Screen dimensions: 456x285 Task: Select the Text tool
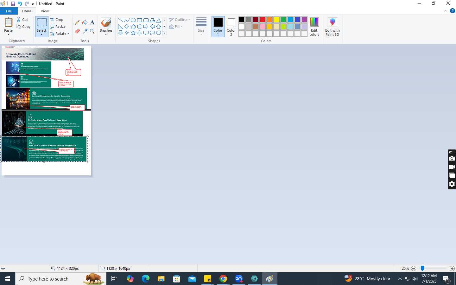92,22
